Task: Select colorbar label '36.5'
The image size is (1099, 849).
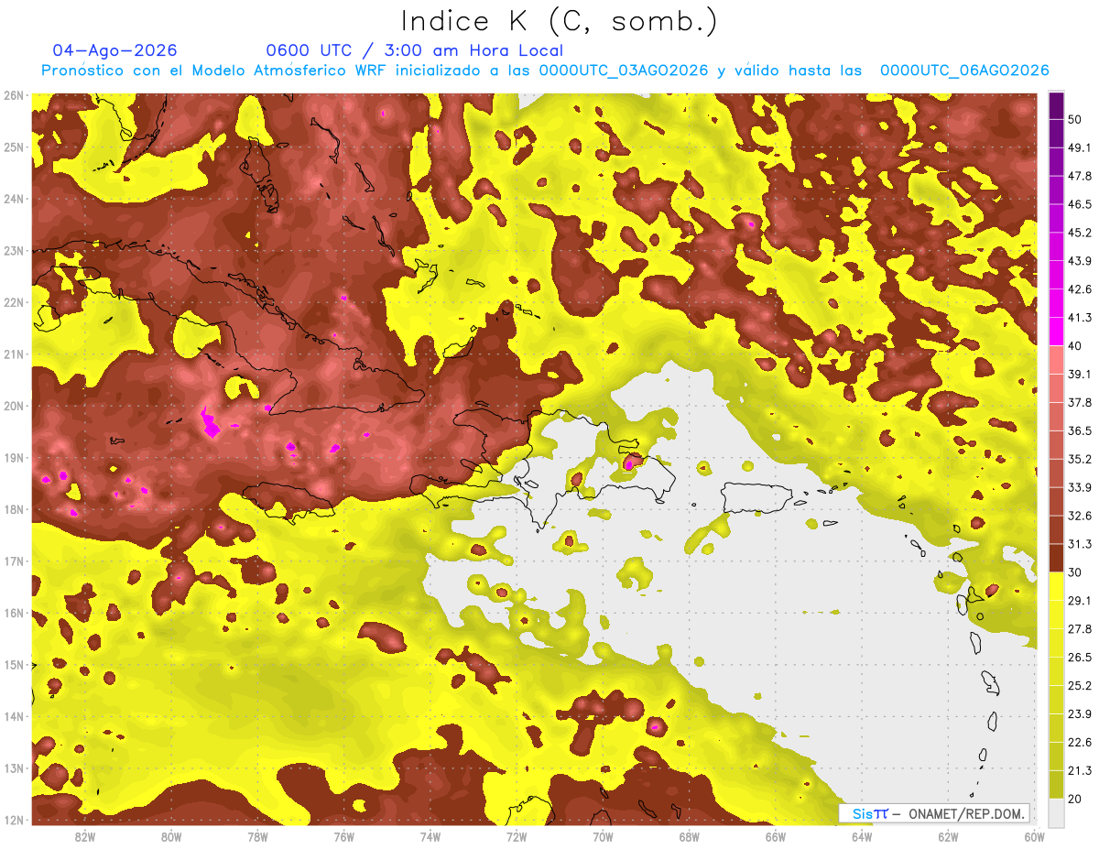Action: pos(1079,430)
